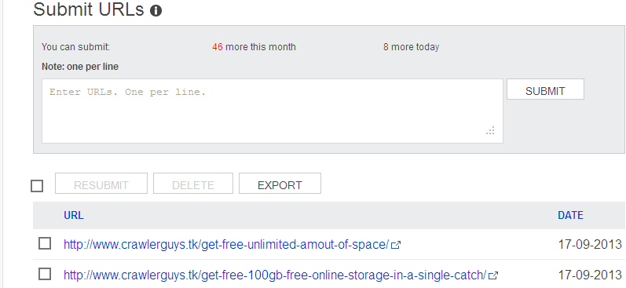The width and height of the screenshot is (626, 288).
Task: Click the info icon beside Submit URLs
Action: pyautogui.click(x=156, y=11)
